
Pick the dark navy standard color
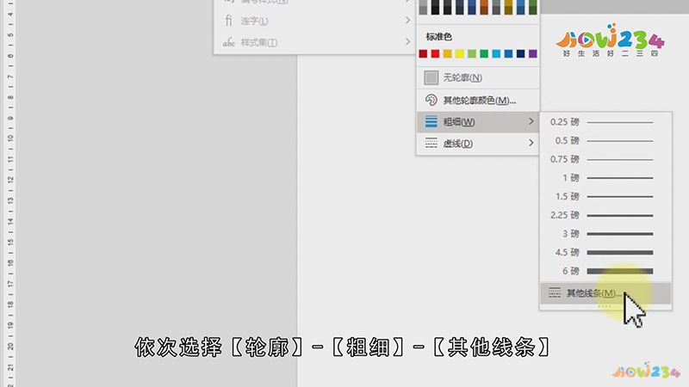pyautogui.click(x=521, y=53)
